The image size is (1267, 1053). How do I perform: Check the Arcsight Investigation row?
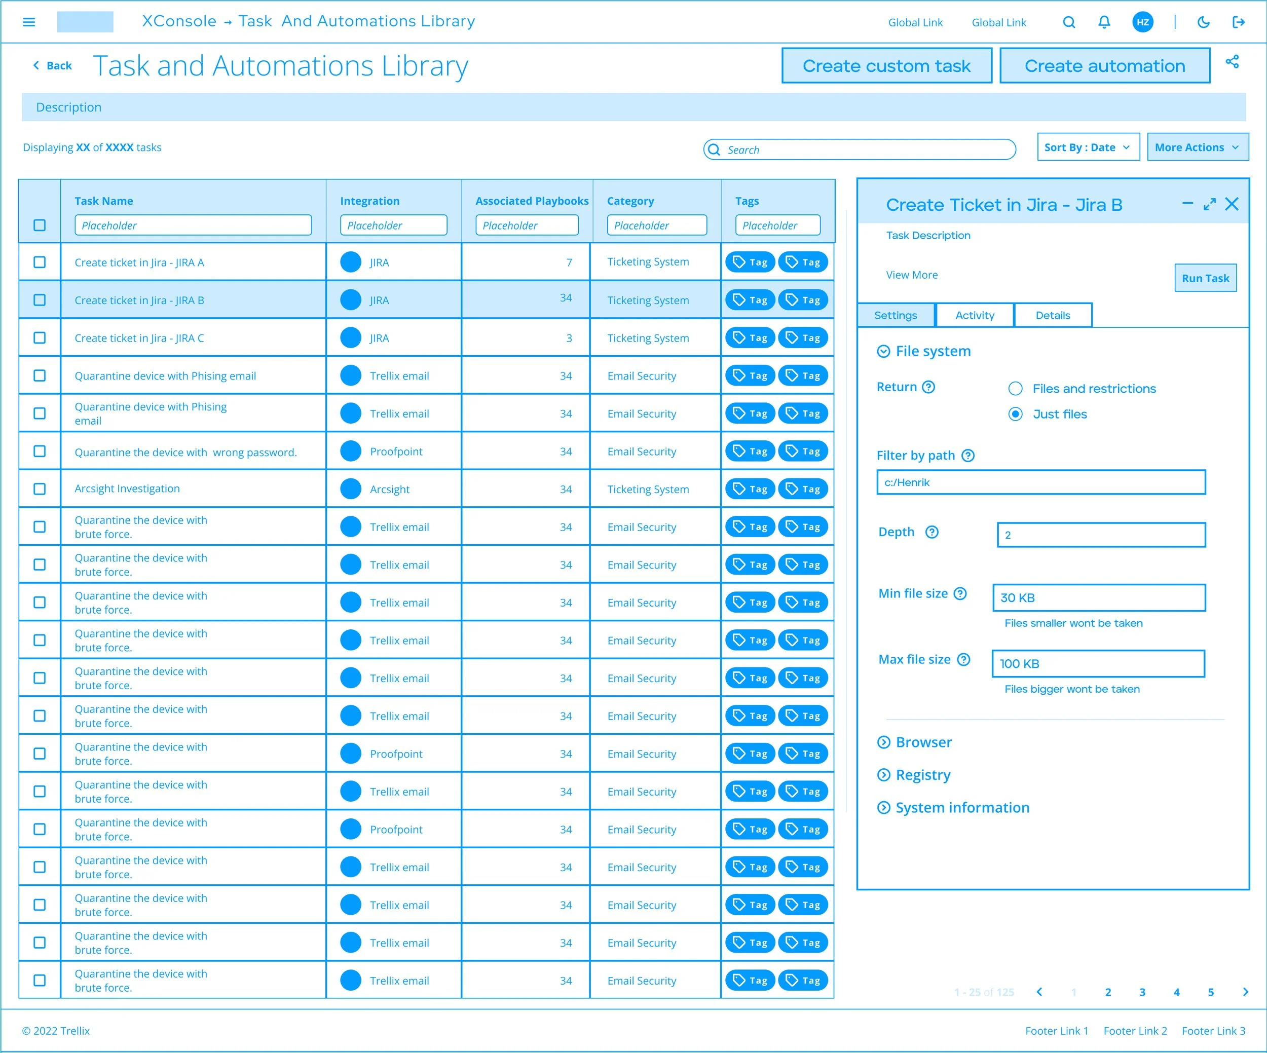point(40,488)
